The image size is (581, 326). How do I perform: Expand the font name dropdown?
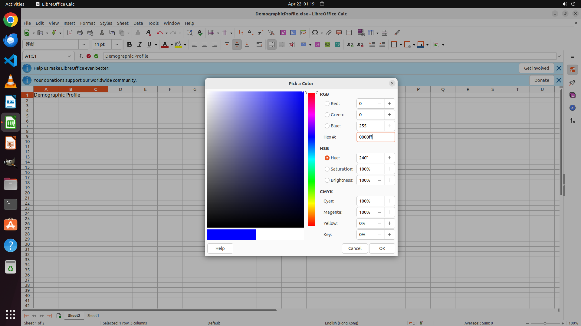pos(84,44)
